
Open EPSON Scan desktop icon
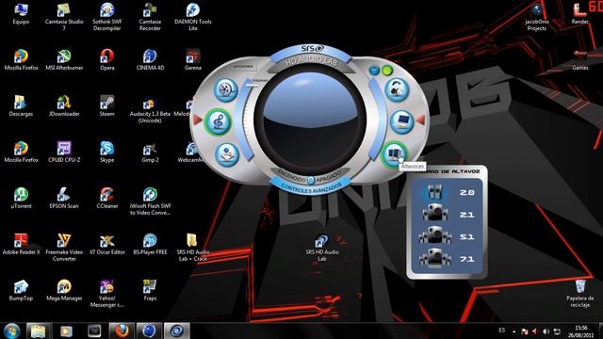64,199
